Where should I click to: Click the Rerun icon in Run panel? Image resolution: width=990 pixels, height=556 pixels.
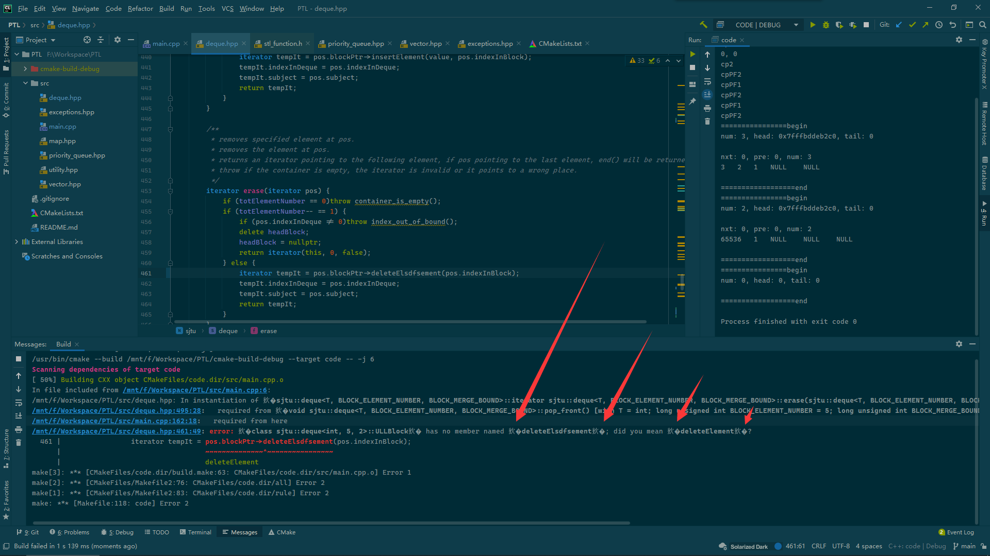[x=692, y=54]
